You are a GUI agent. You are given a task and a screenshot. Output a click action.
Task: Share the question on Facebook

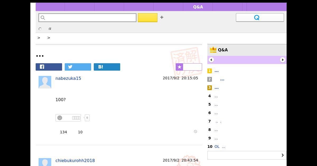(x=49, y=67)
